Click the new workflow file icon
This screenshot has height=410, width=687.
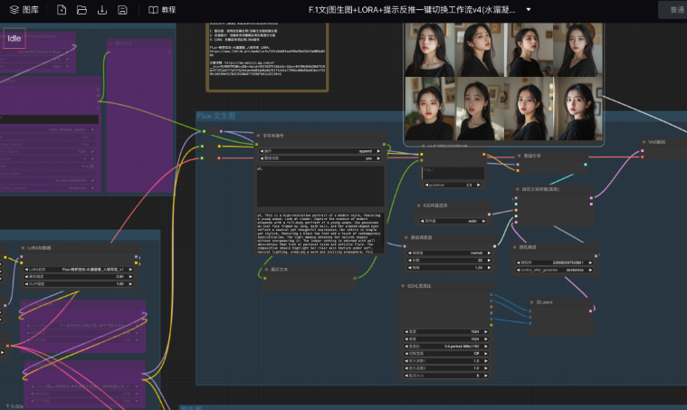point(62,10)
